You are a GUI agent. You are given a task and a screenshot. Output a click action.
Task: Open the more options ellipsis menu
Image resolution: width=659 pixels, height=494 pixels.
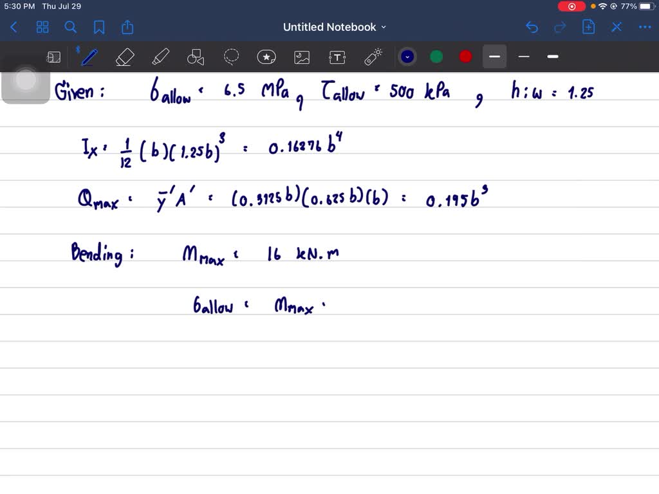click(x=645, y=27)
